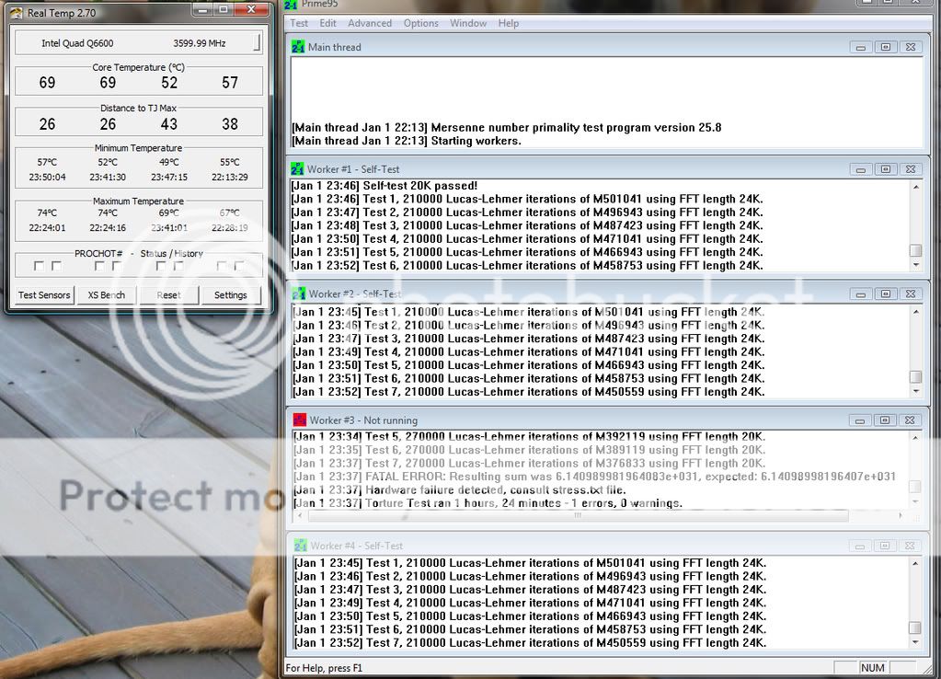Screen dimensions: 941x679
Task: Click Worker #3 scrollbar up arrow
Action: pyautogui.click(x=915, y=438)
